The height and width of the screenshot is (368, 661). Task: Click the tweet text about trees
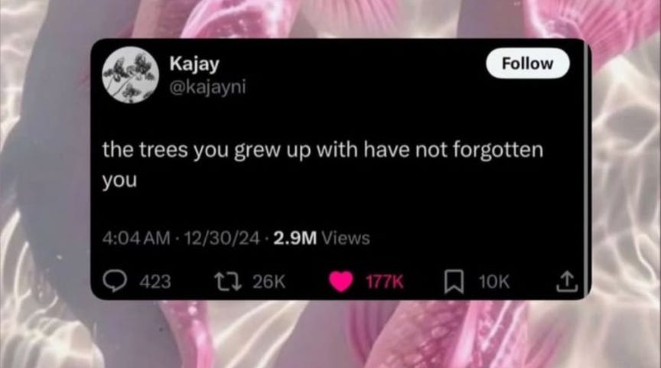point(323,164)
